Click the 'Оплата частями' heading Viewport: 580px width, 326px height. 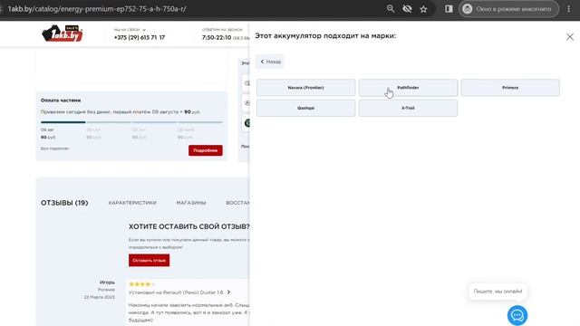coord(61,101)
